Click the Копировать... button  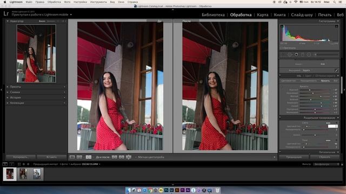(21, 157)
